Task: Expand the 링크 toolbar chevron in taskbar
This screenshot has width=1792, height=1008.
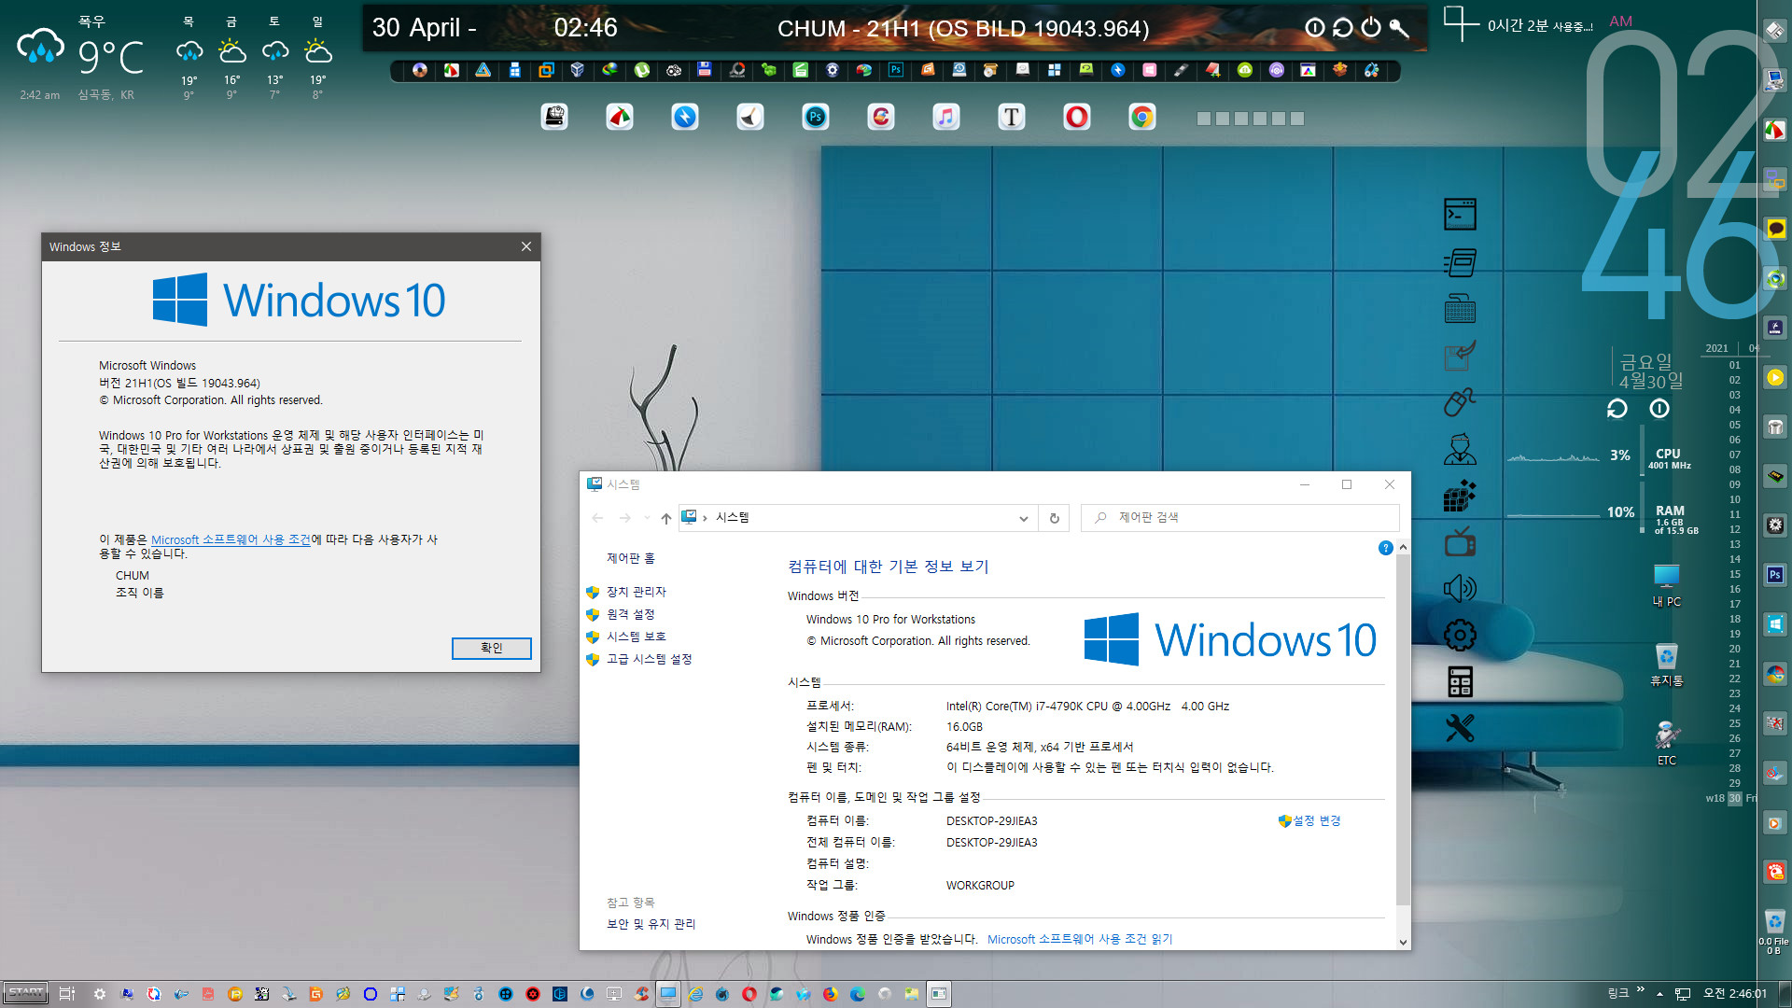Action: (1640, 990)
